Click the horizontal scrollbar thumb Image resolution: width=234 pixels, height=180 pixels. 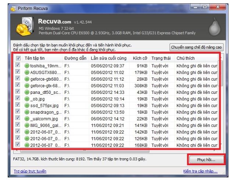85,151
